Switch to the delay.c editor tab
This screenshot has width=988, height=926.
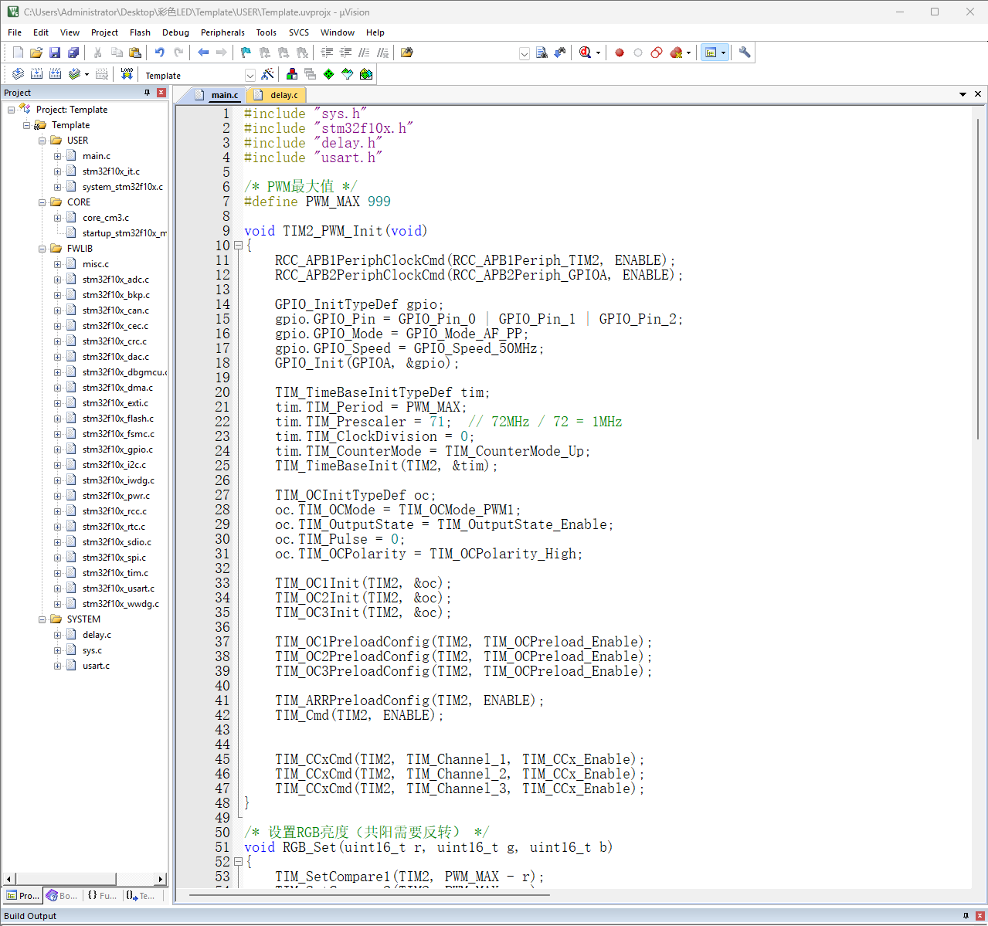(283, 95)
